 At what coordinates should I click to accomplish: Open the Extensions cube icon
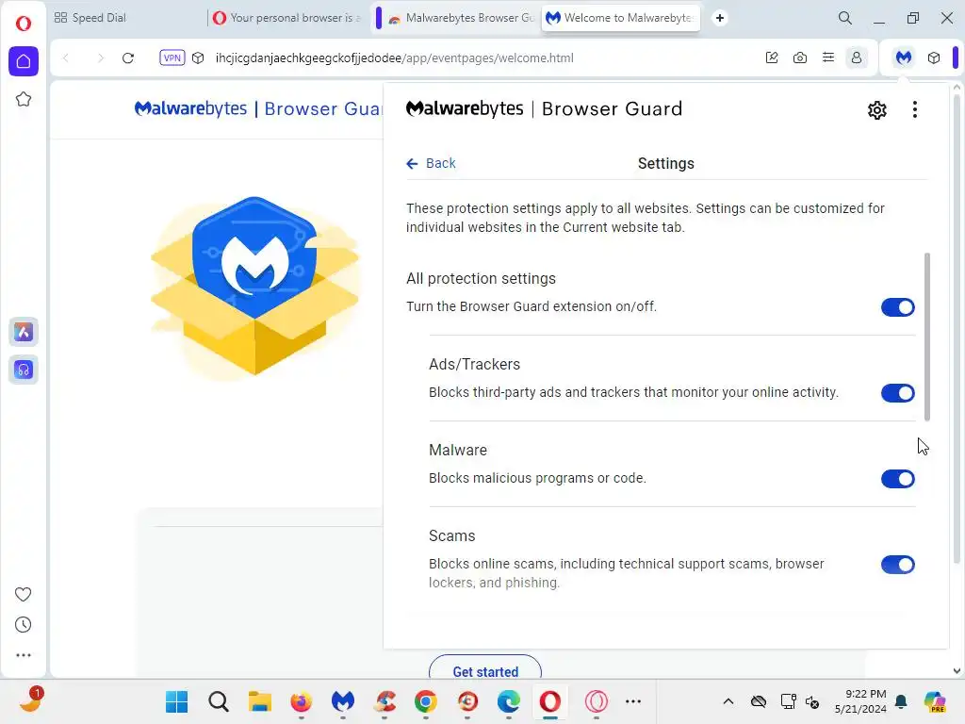(934, 58)
